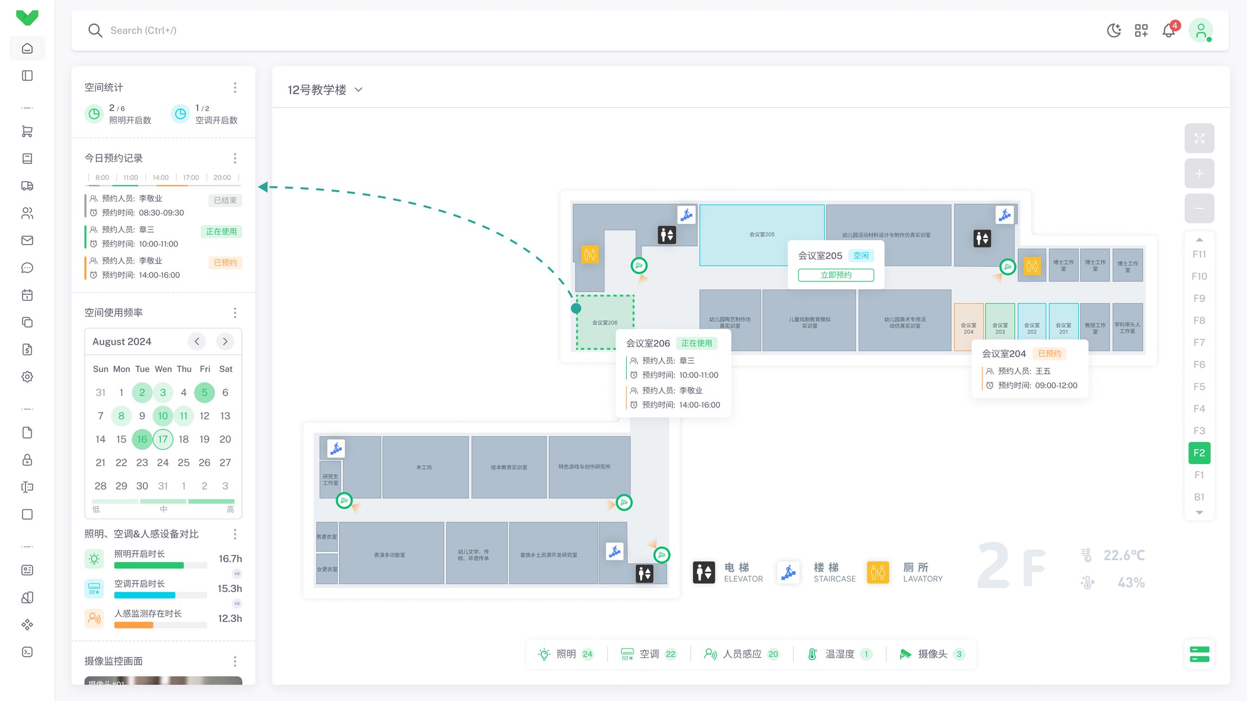Toggle the 摄像头 device filter

pyautogui.click(x=931, y=654)
